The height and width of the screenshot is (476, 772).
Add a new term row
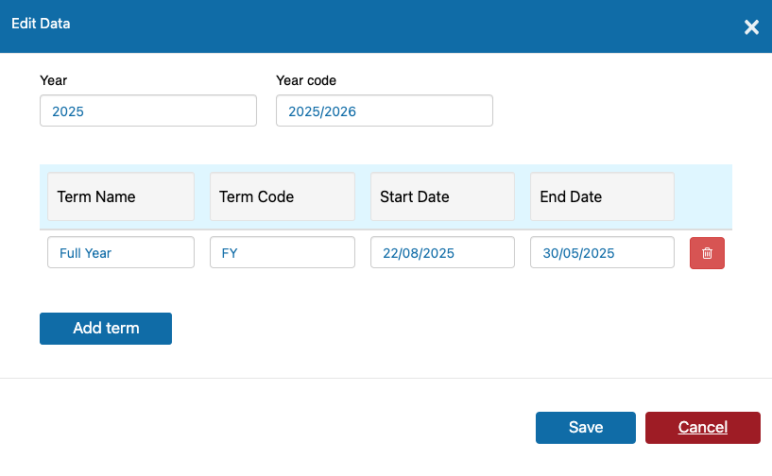pyautogui.click(x=106, y=329)
